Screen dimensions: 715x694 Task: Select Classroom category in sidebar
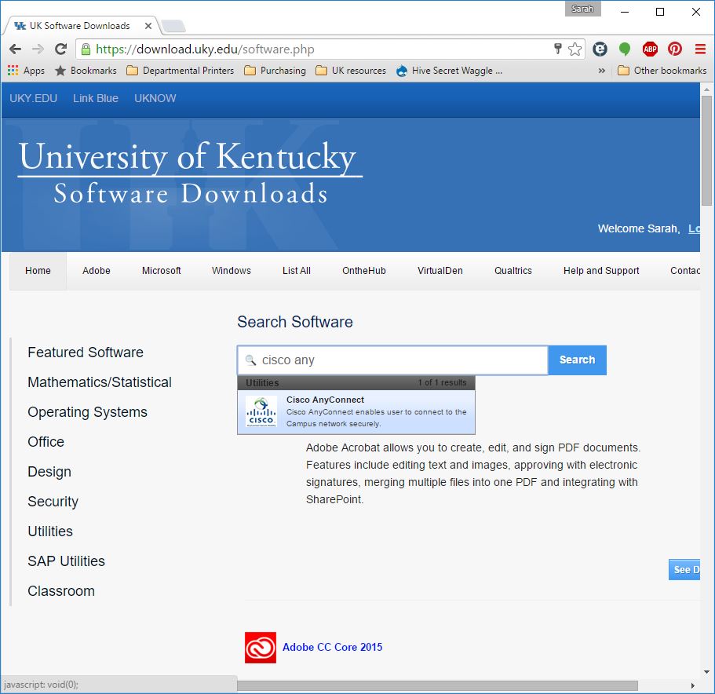61,591
